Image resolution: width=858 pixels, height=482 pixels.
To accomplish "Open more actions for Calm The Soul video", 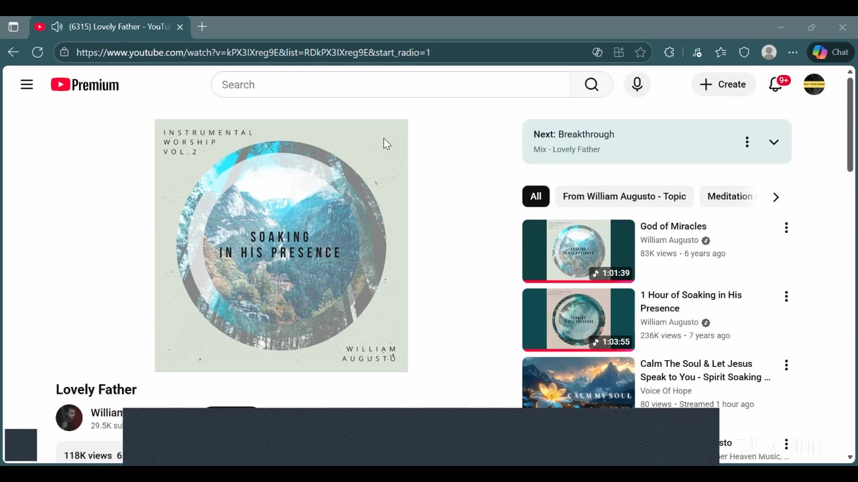I will [x=786, y=365].
